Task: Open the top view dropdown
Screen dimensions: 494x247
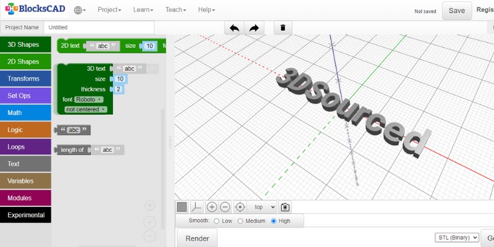Action: point(264,207)
